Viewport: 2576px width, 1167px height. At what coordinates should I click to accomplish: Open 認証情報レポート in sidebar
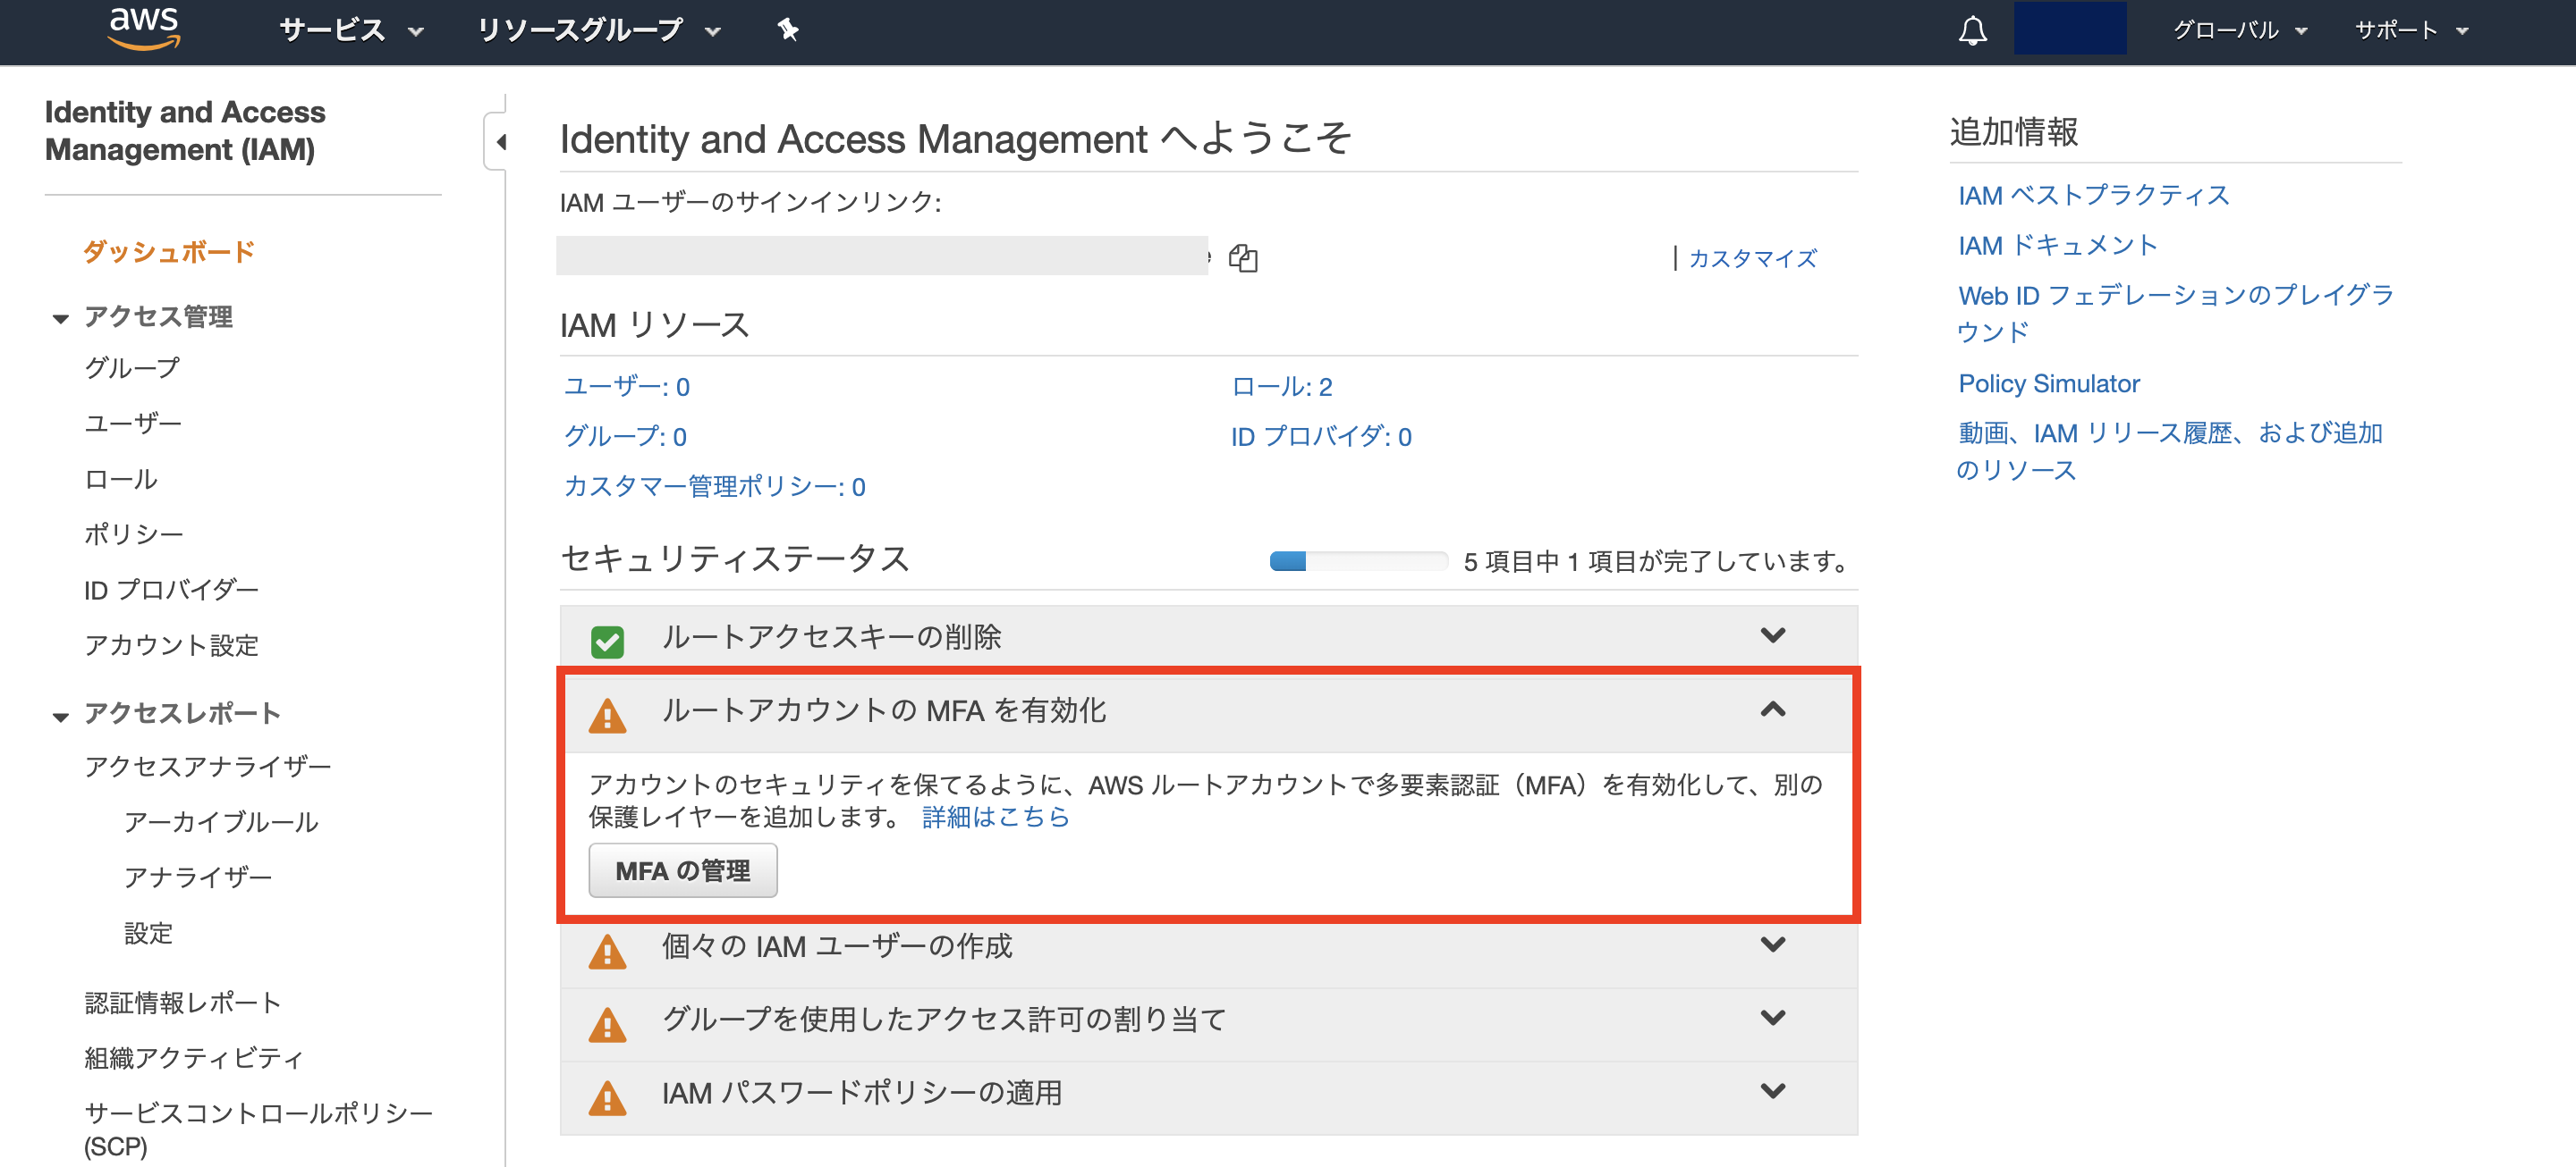(x=183, y=1003)
